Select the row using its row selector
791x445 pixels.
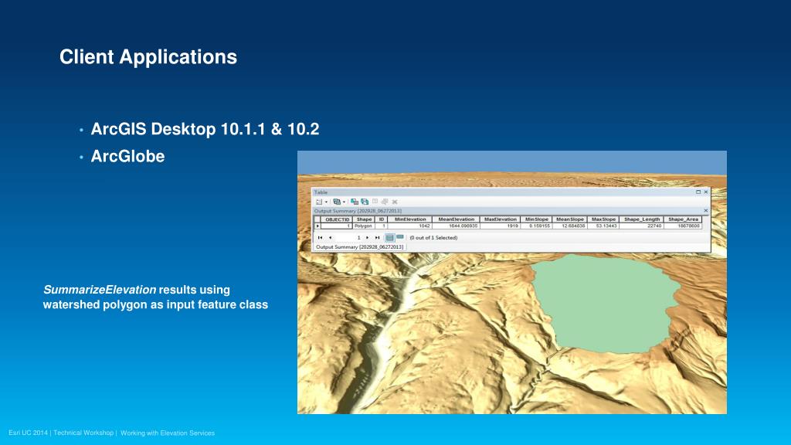tap(317, 226)
